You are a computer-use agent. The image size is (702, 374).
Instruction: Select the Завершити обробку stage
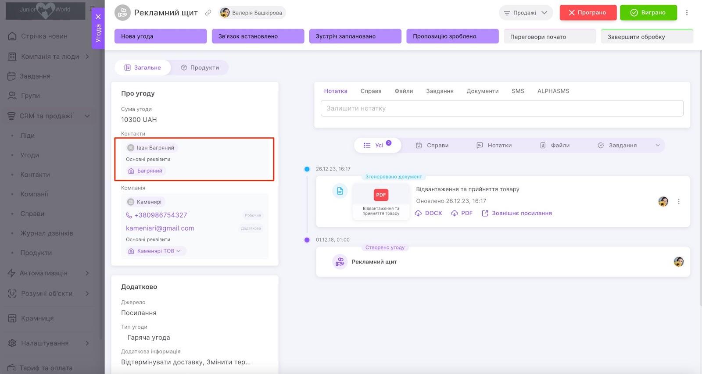[647, 37]
